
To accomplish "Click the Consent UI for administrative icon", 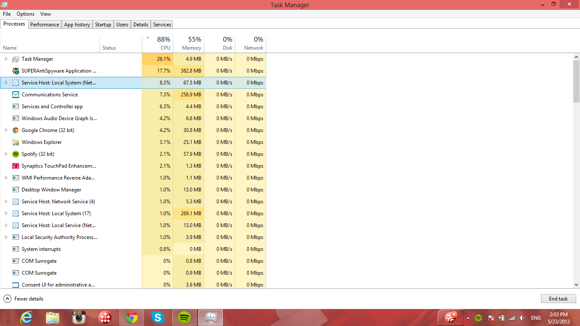I will (16, 285).
